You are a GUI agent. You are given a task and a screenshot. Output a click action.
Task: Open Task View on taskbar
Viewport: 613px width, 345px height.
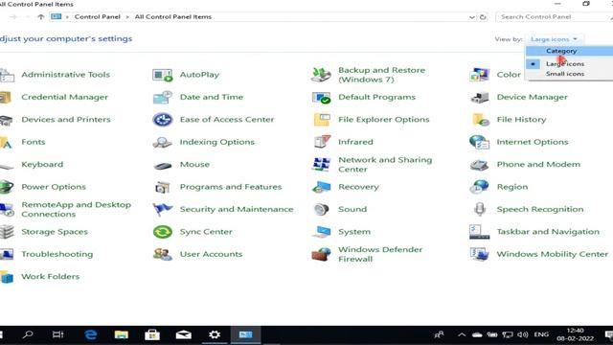click(x=57, y=334)
